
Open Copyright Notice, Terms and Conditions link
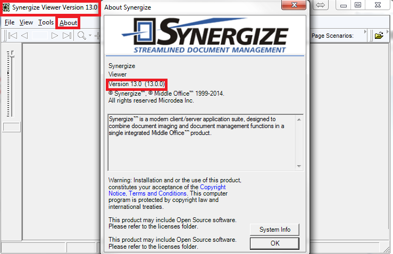click(x=167, y=190)
